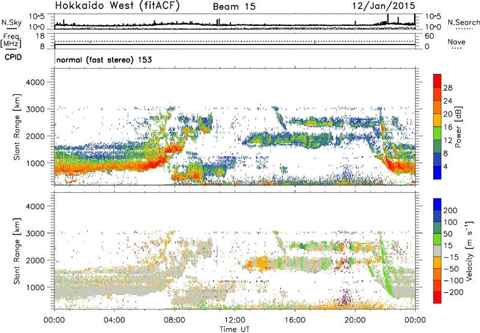Screen dimensions: 480x333
Task: Click the '04:00' time tick label
Action: [x=114, y=320]
